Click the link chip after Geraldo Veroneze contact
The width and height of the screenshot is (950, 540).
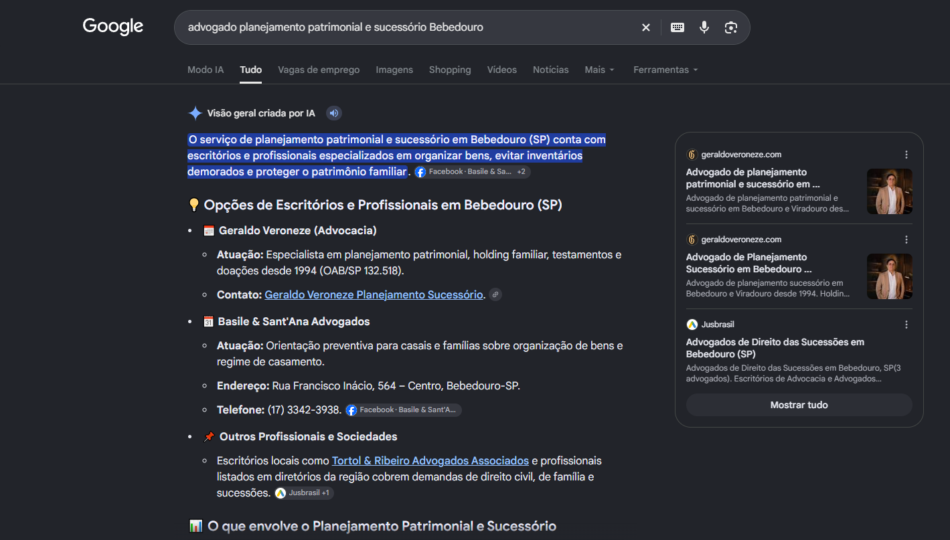(495, 294)
